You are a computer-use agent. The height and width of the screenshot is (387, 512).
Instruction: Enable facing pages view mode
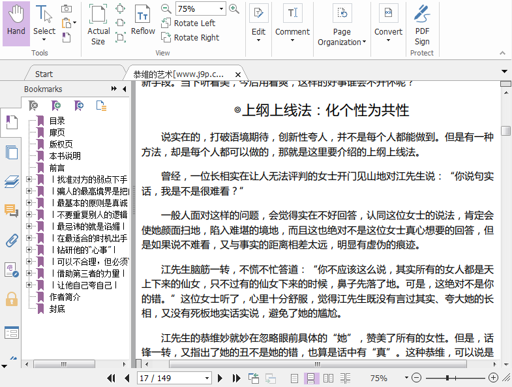click(328, 379)
